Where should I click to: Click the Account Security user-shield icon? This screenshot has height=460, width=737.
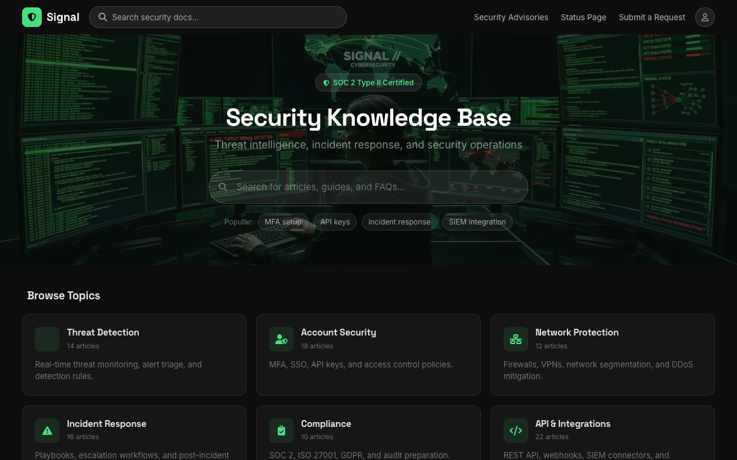click(281, 339)
